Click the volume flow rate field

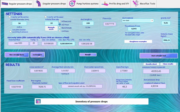pyautogui.click(x=51, y=23)
